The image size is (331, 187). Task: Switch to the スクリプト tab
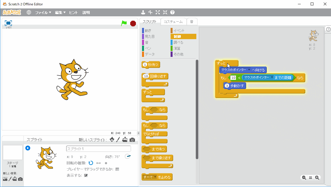[x=150, y=22]
